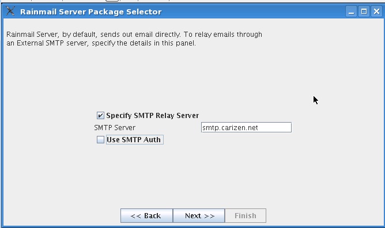Click the description text about External SMTP server
Viewport: 385px width, 228px height.
tap(134, 39)
